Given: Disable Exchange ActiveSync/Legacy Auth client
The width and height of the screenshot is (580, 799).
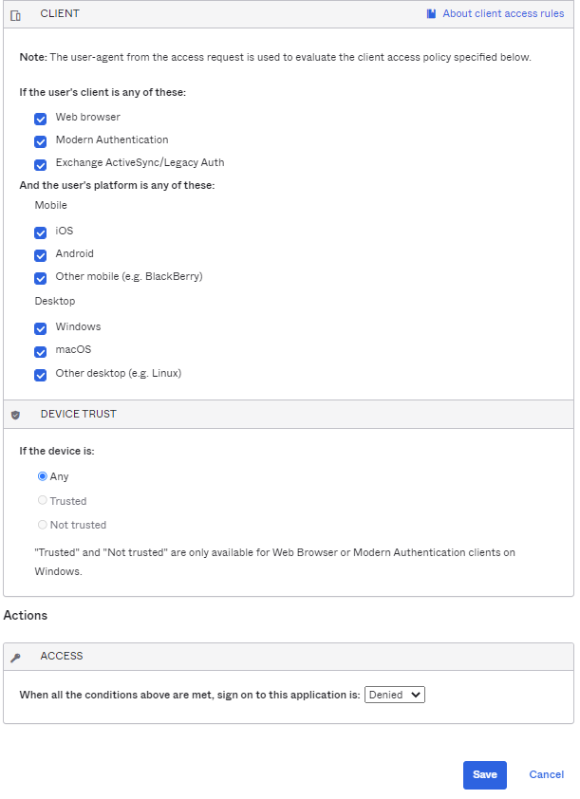Looking at the screenshot, I should (x=41, y=164).
